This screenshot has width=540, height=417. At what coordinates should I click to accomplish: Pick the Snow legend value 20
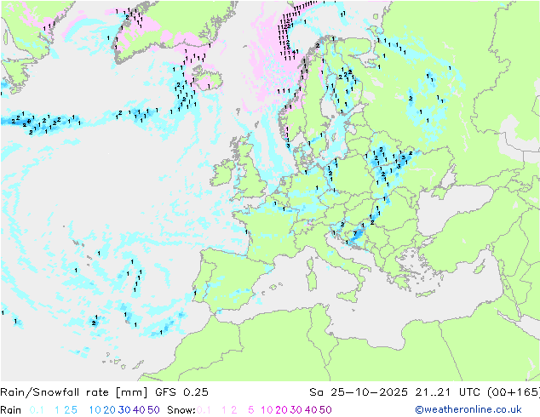tap(281, 410)
